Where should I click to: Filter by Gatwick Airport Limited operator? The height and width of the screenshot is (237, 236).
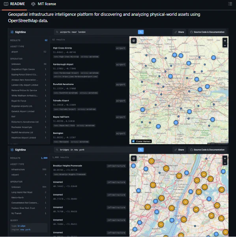pyautogui.click(x=29, y=111)
